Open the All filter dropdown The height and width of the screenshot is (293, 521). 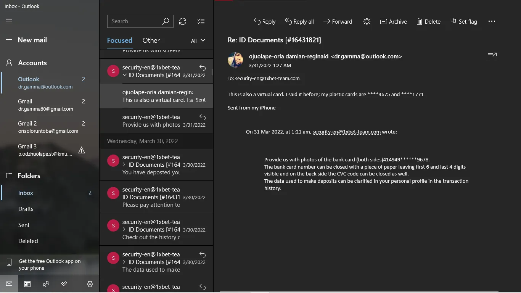(198, 40)
